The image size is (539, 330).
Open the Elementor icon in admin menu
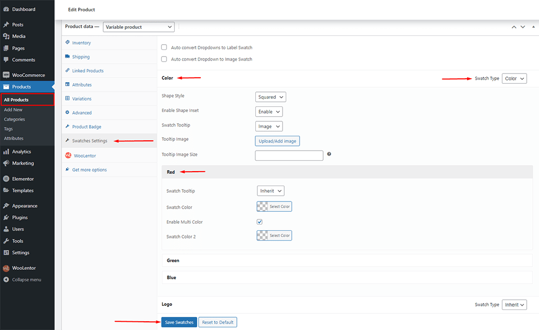pos(6,179)
